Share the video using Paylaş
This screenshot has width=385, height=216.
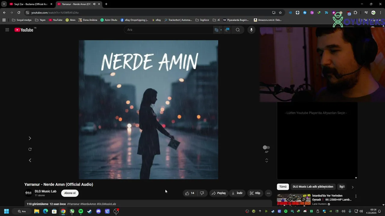(219, 193)
